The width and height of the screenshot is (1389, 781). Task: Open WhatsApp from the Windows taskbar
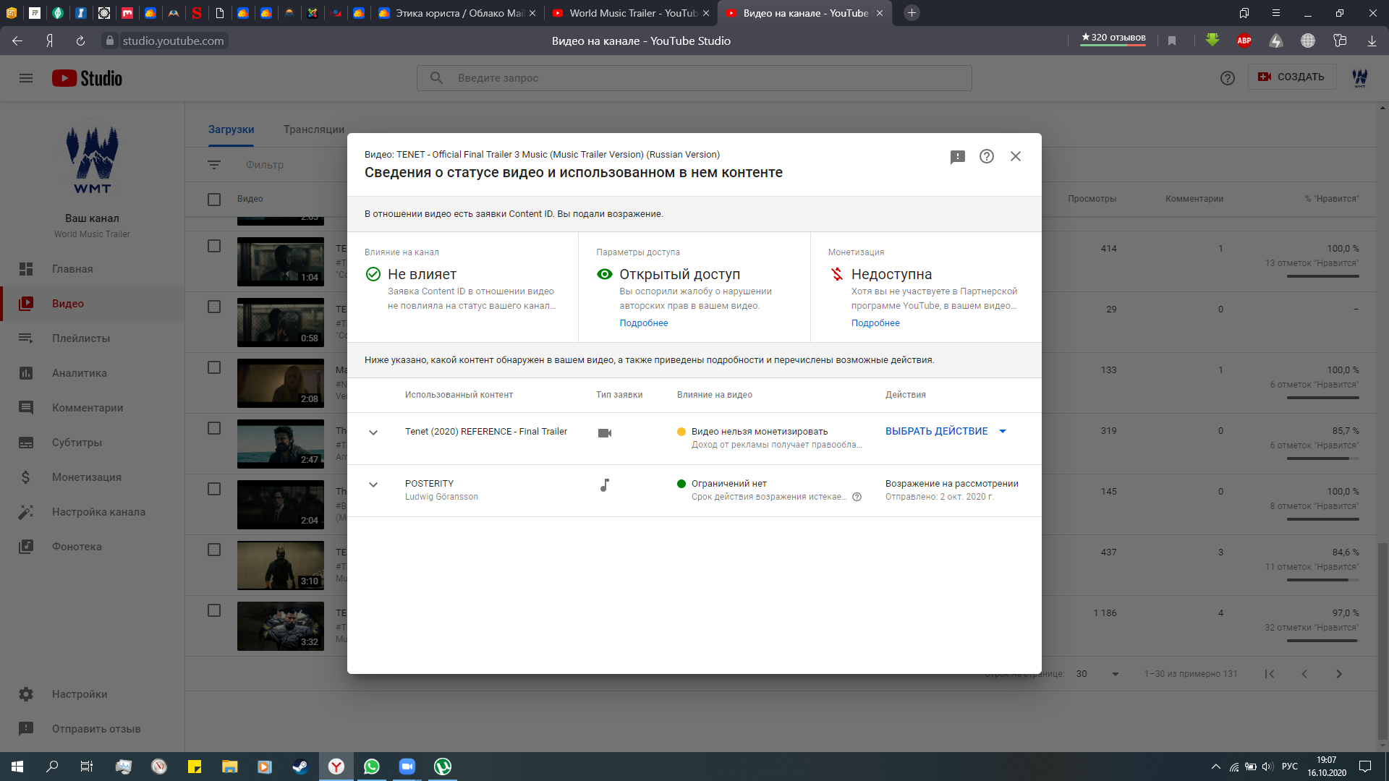[372, 767]
